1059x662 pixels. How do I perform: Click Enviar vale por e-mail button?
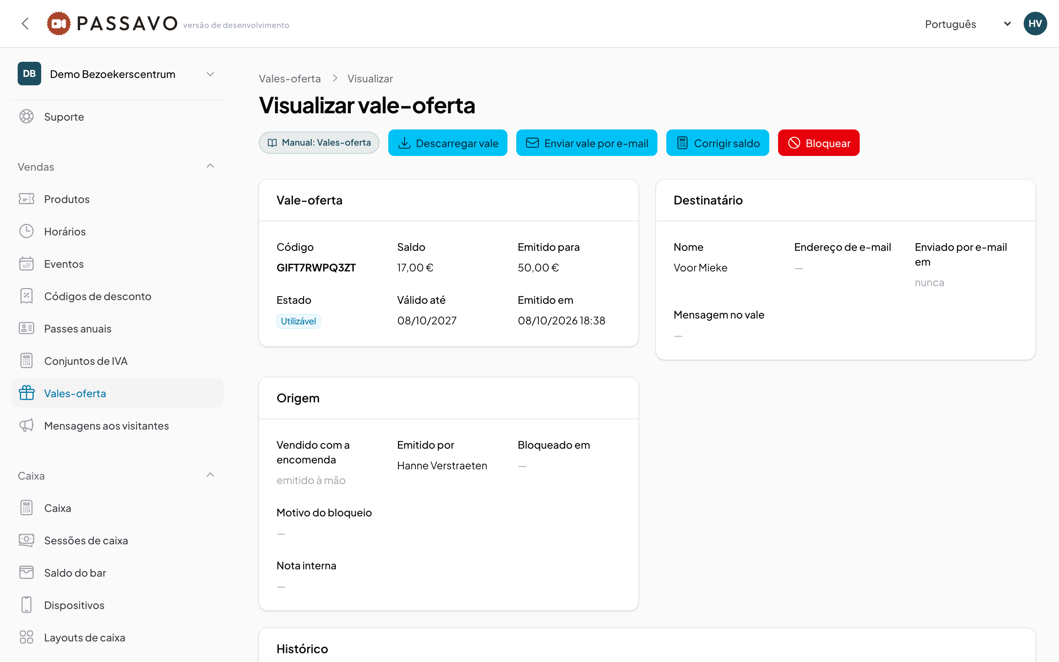click(586, 143)
